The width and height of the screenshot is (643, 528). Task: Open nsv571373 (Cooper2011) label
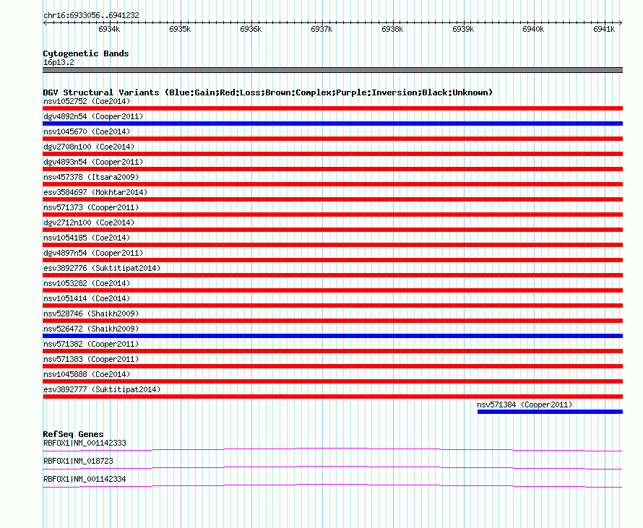(91, 207)
